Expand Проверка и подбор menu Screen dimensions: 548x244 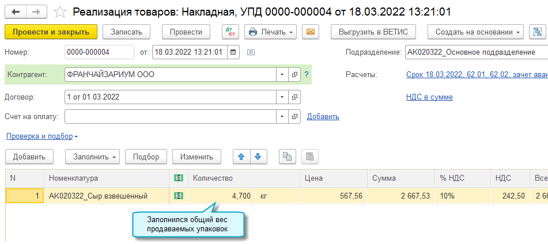pos(42,136)
